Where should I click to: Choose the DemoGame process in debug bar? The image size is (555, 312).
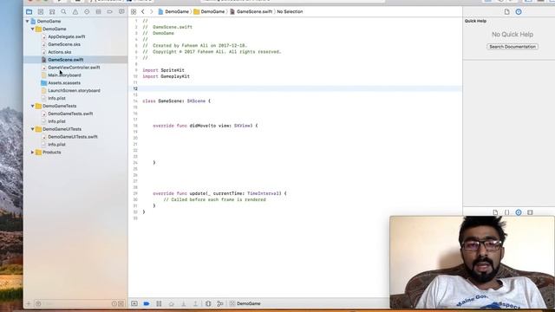(x=245, y=303)
